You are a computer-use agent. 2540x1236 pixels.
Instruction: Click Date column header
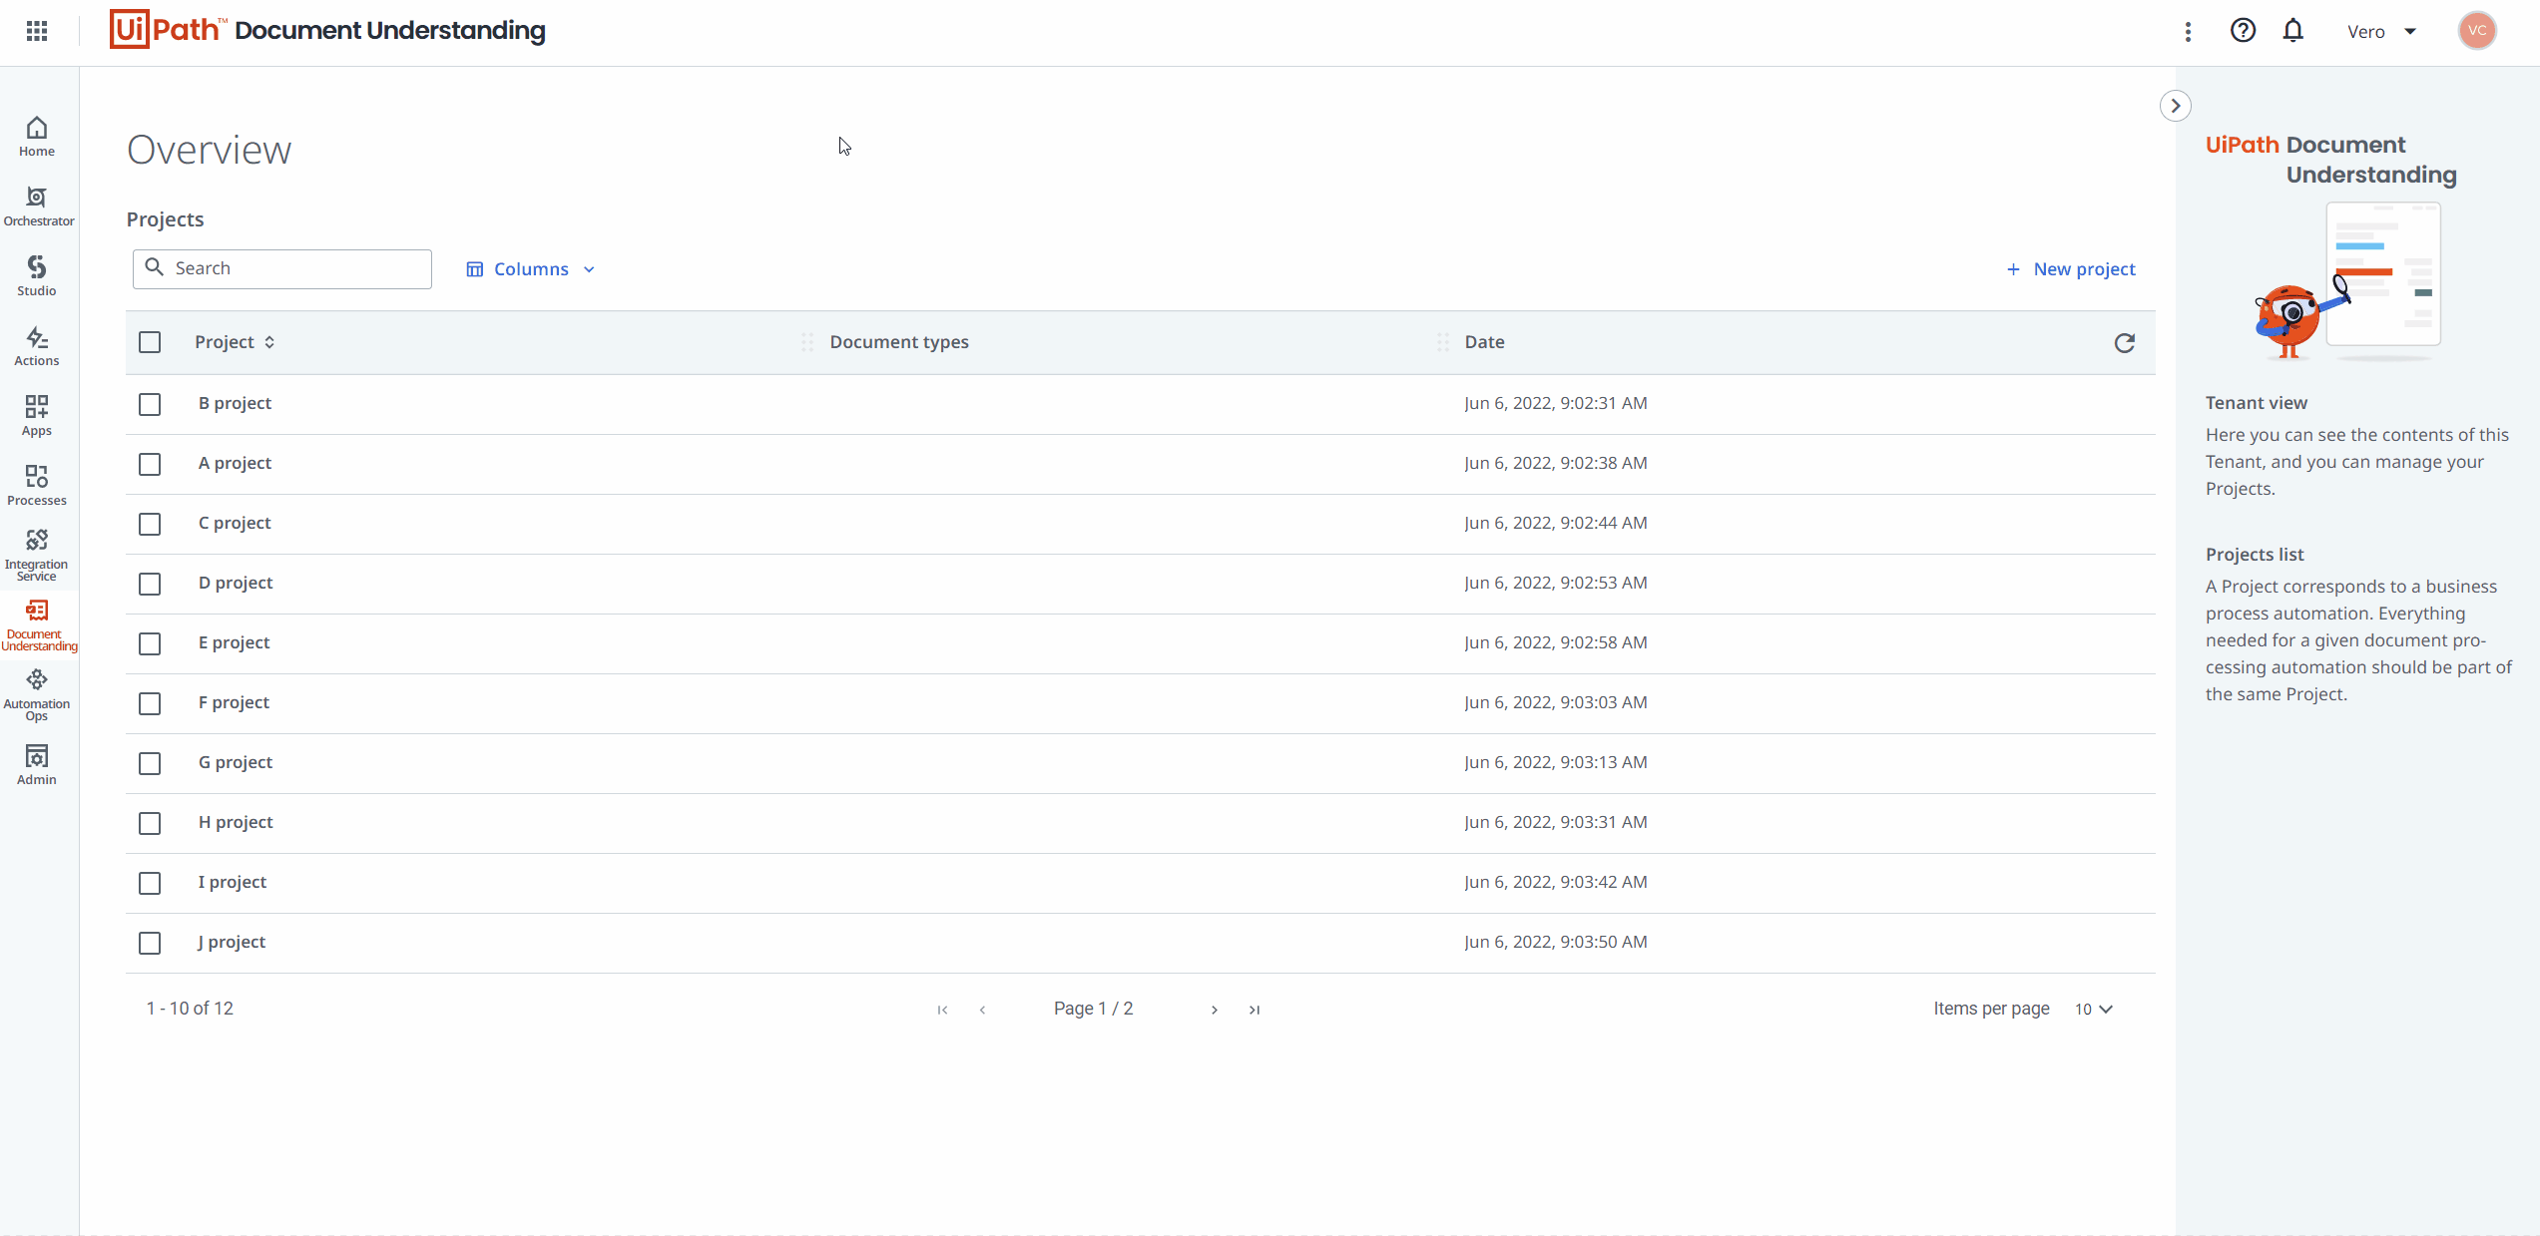click(1484, 342)
